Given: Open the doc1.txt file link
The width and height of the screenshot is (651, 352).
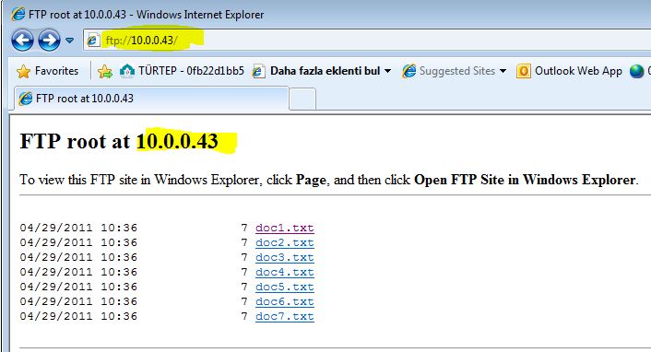Looking at the screenshot, I should click(284, 228).
